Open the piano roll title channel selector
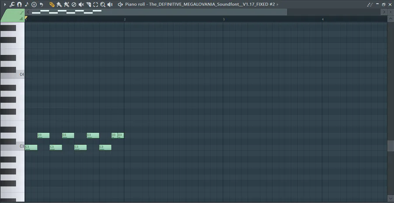394x203 pixels. [200, 4]
